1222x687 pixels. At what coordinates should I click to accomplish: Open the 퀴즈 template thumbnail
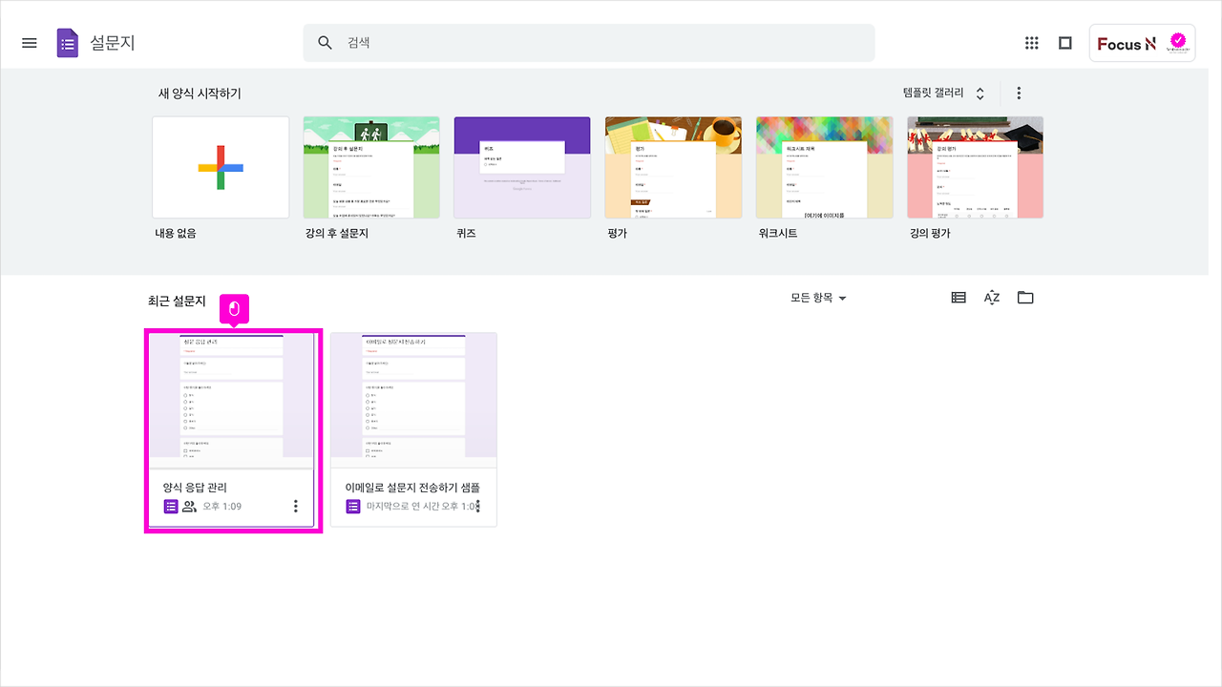tap(522, 167)
